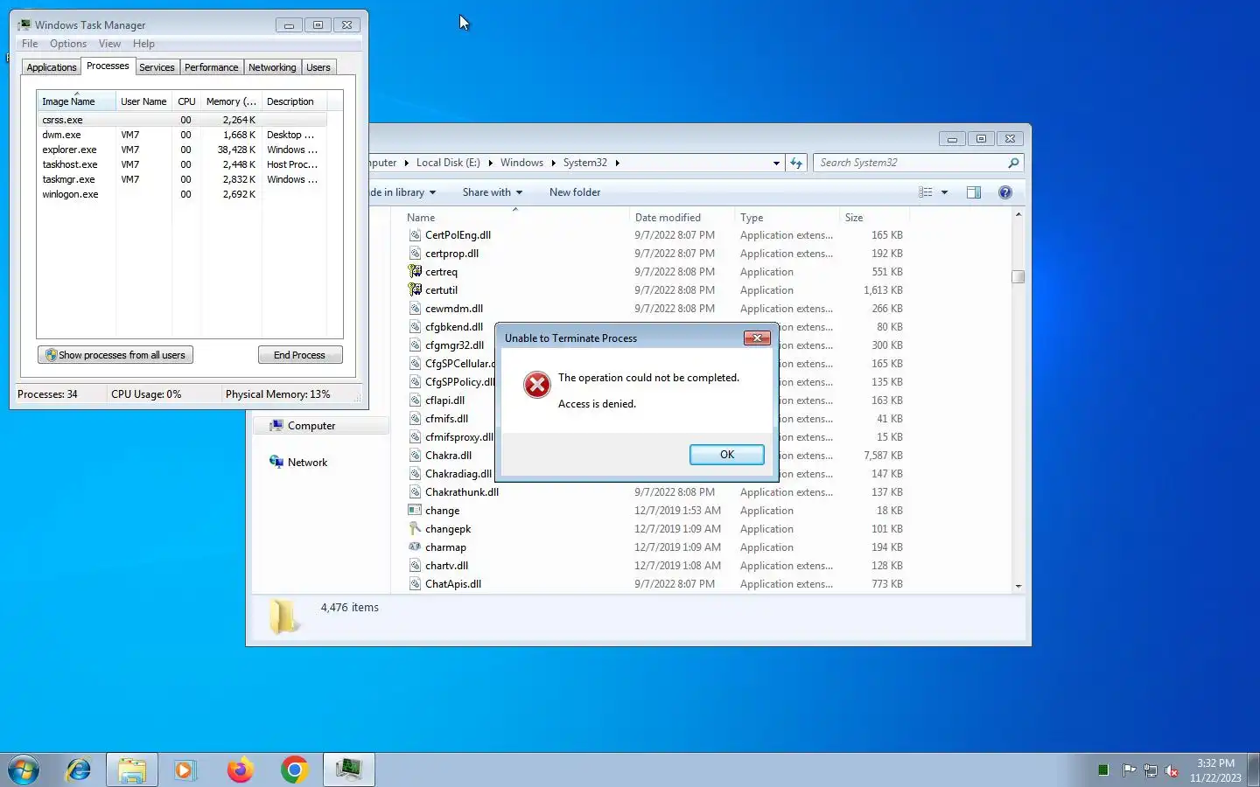Select the changepk application icon
This screenshot has width=1260, height=787.
tap(415, 529)
